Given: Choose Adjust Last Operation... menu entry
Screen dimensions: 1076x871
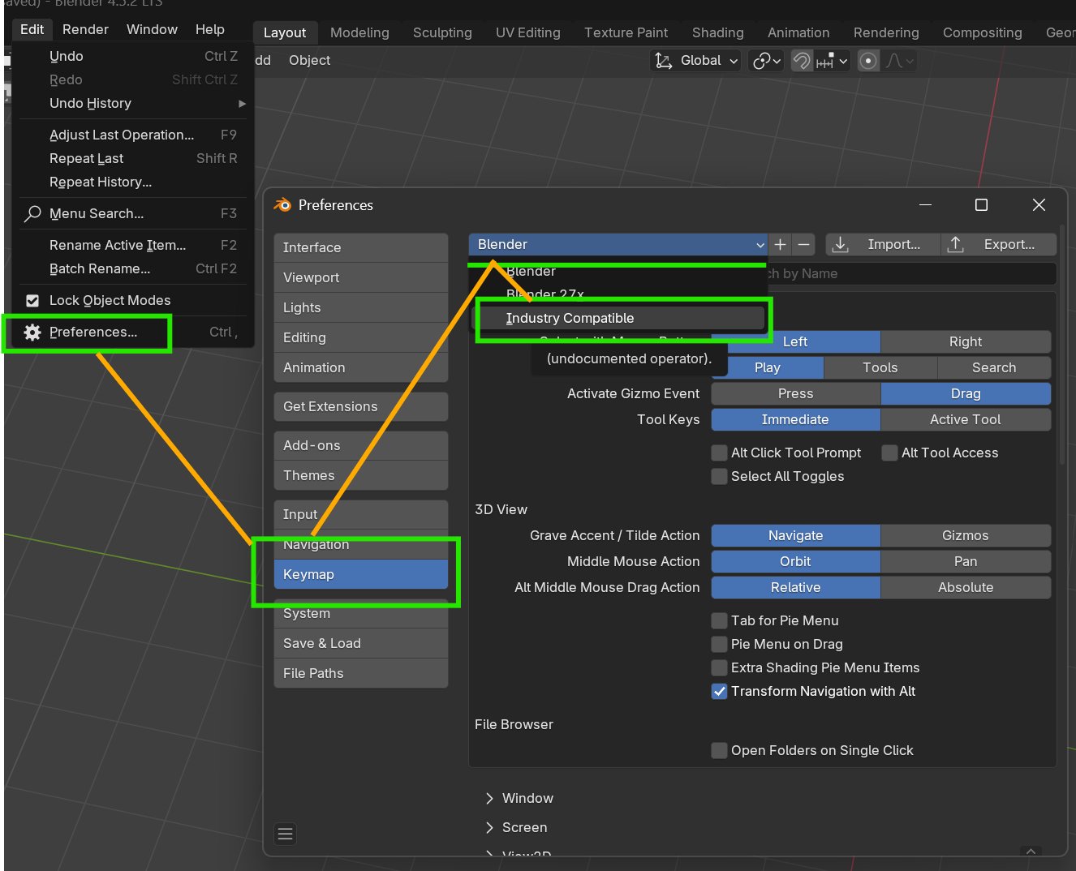Looking at the screenshot, I should coord(134,135).
